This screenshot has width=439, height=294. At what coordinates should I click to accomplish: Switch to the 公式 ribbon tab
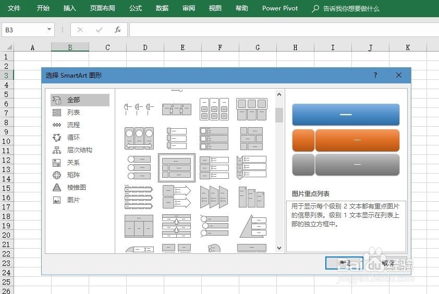(x=136, y=8)
